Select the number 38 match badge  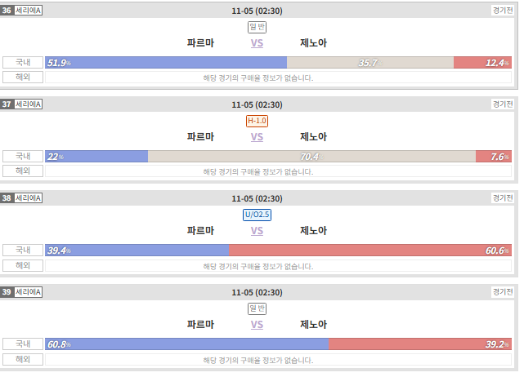7,197
